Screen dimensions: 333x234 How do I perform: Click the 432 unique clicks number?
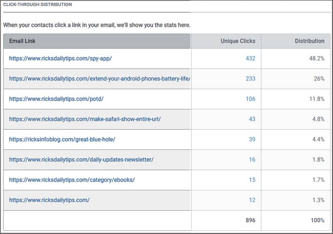[251, 59]
